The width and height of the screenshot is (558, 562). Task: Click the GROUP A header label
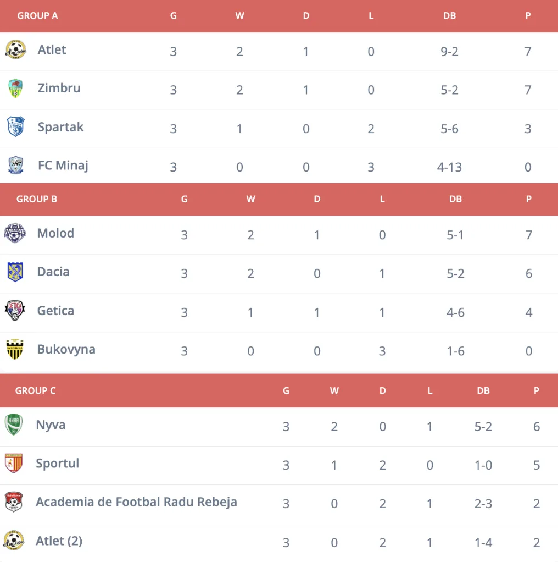click(x=37, y=16)
